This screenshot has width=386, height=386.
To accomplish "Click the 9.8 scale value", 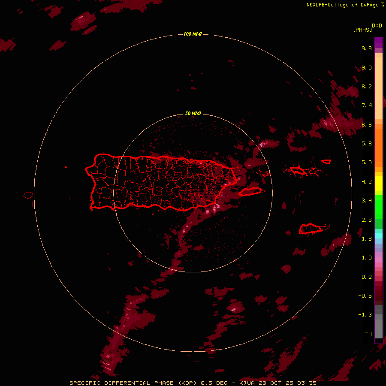I will [367, 48].
